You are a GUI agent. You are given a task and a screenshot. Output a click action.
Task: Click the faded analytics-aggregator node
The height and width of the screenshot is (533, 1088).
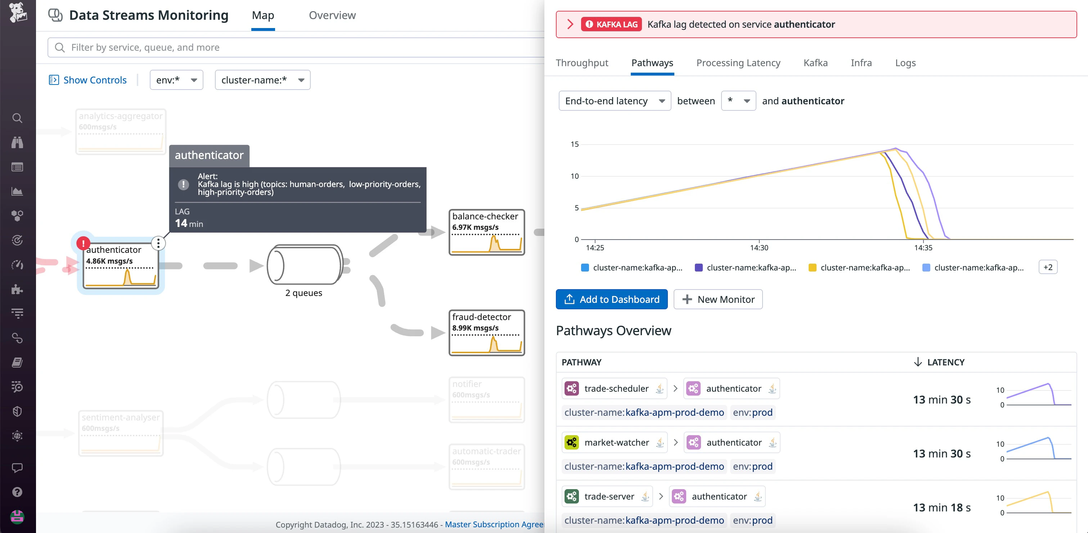[x=121, y=132]
